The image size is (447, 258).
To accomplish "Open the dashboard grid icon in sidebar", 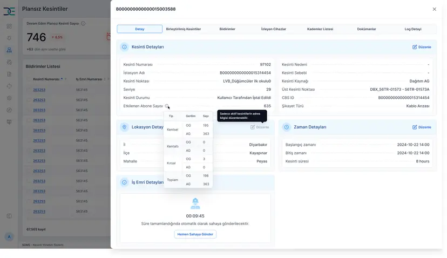I will click(9, 26).
